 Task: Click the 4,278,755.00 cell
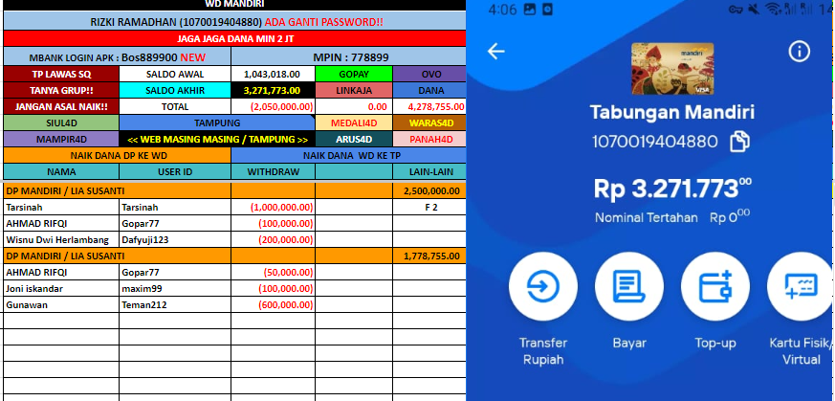[429, 106]
